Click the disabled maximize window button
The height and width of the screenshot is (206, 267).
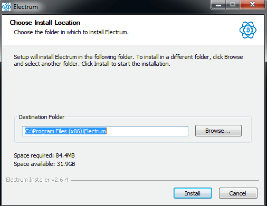point(233,5)
